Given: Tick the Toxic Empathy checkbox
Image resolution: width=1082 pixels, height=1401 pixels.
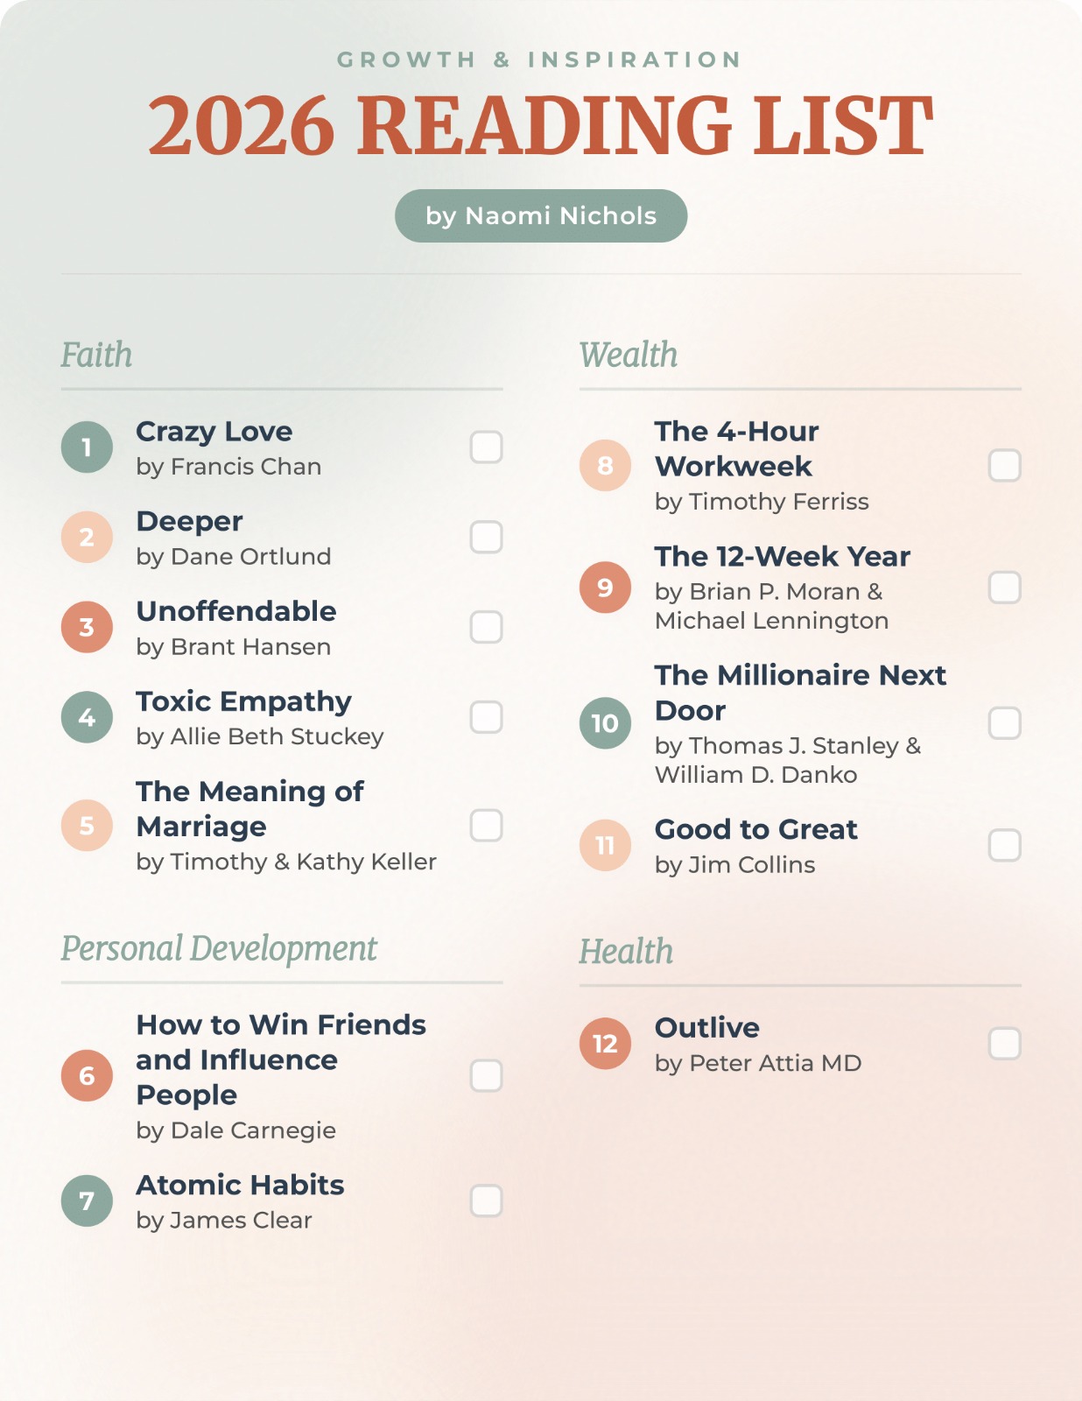Looking at the screenshot, I should [486, 717].
